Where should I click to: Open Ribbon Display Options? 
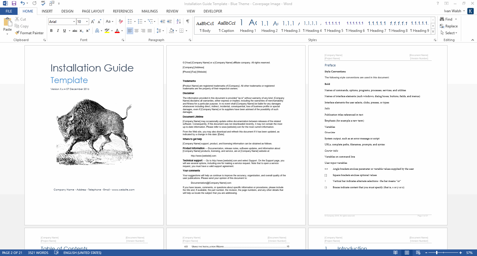(446, 3)
